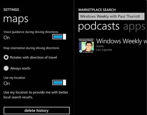
Task: Click the MARKETPLACE SEARCH header text
Action: 97,10
